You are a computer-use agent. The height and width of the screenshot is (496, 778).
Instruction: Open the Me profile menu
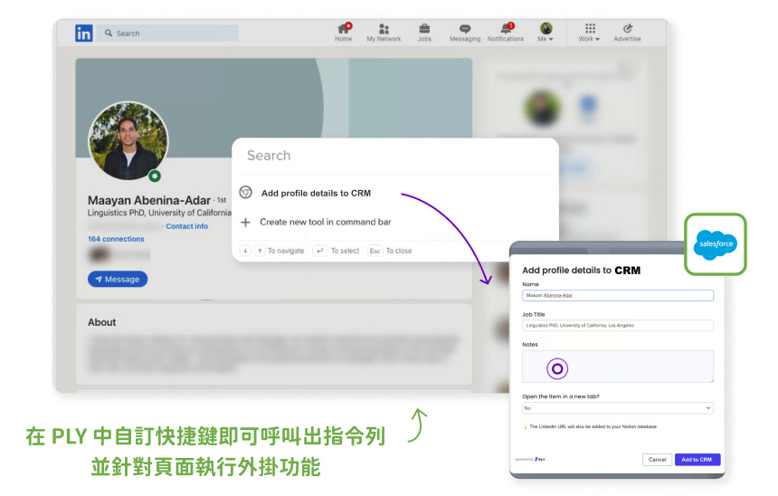point(546,33)
